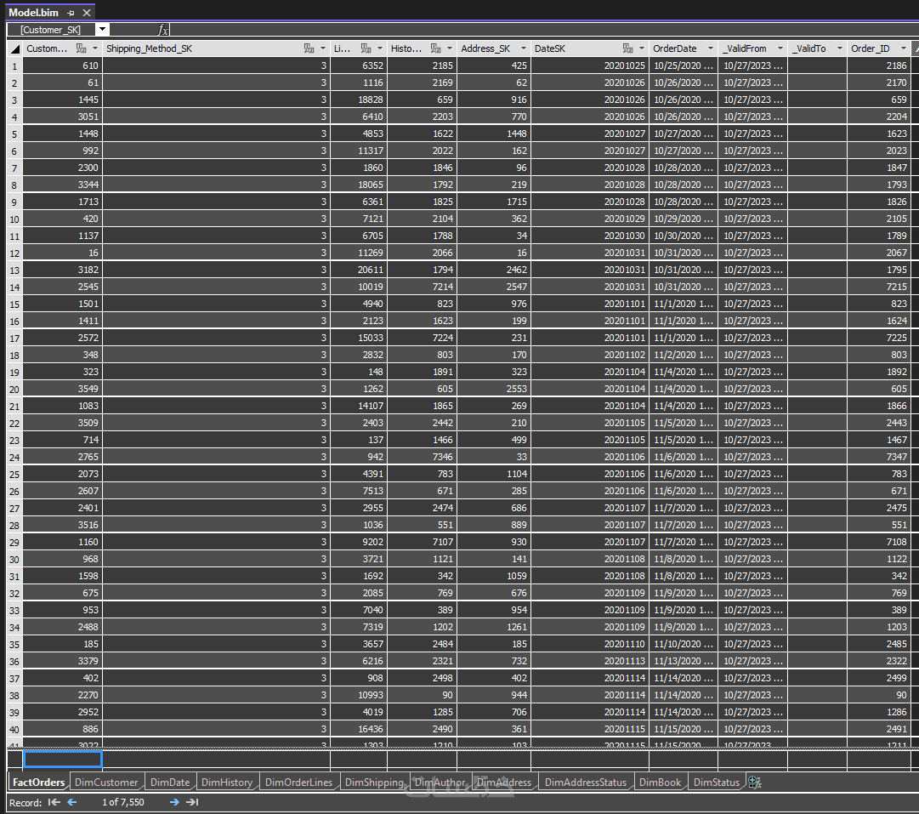This screenshot has height=814, width=919.
Task: Pin the Model.bim document tab
Action: pyautogui.click(x=71, y=13)
